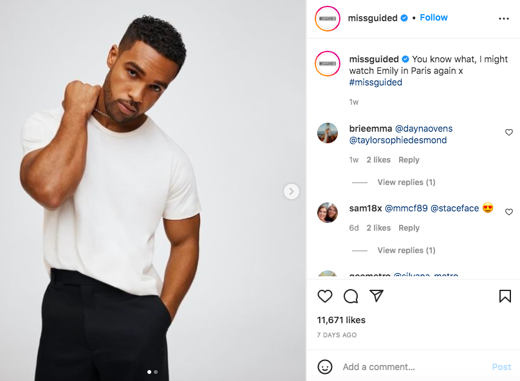Open the emoji picker smiley icon

pyautogui.click(x=325, y=367)
